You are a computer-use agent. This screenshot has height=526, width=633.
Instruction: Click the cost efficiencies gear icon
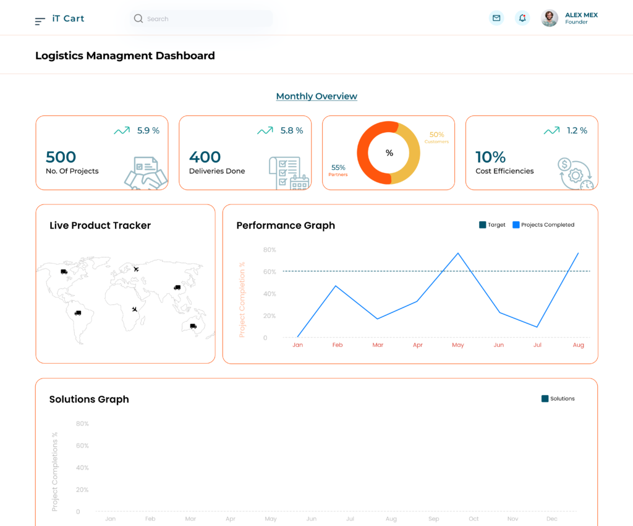(x=575, y=174)
